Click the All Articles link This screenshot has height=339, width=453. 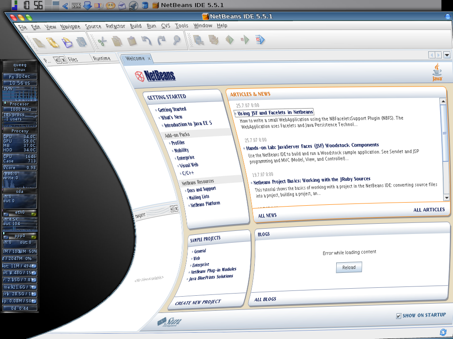pyautogui.click(x=429, y=210)
